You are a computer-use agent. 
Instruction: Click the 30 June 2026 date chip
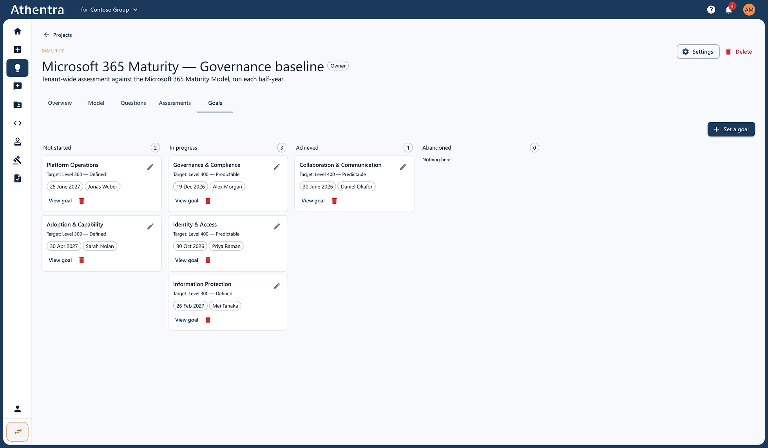point(318,187)
